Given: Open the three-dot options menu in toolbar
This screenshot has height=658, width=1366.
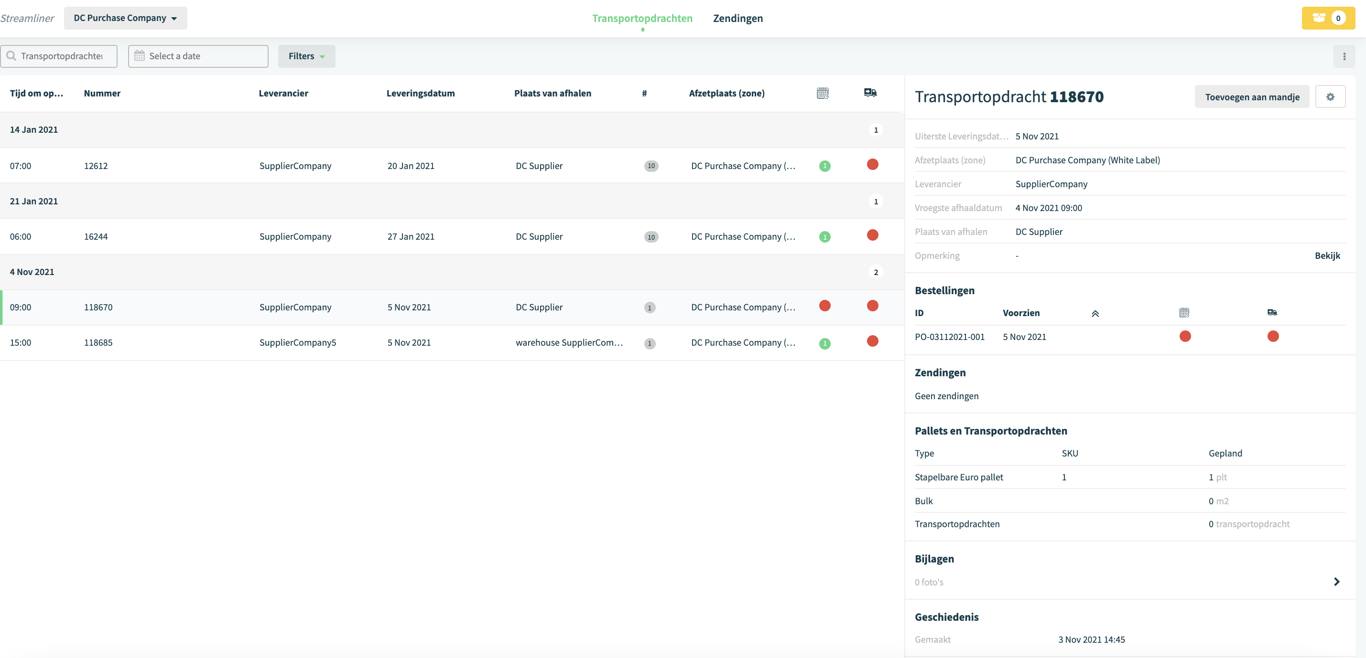Looking at the screenshot, I should 1344,56.
